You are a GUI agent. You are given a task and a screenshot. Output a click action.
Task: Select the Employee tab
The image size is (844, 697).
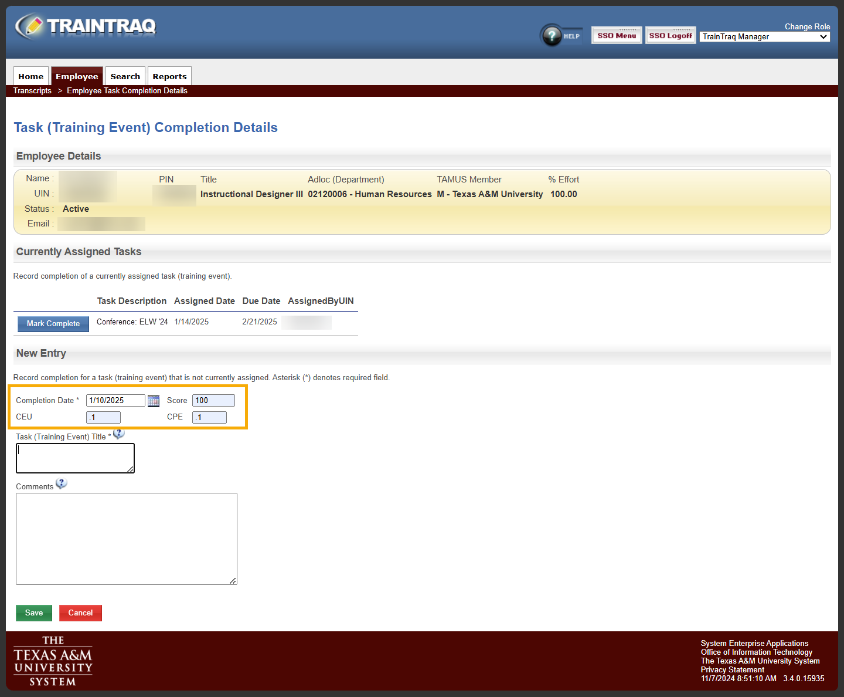[x=77, y=76]
